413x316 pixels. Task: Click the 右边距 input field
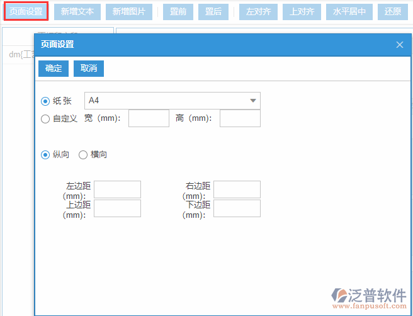point(237,189)
